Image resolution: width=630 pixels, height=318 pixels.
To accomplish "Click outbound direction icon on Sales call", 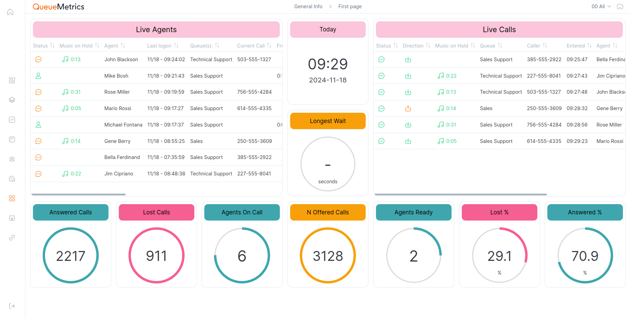I will click(x=408, y=108).
